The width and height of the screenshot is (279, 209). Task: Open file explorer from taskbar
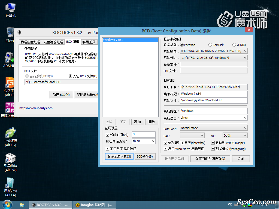(x=22, y=205)
